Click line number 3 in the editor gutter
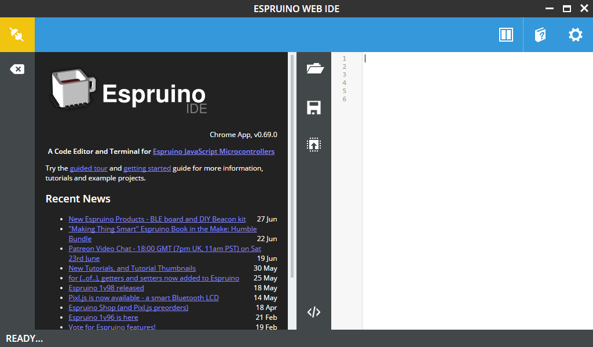 point(344,75)
